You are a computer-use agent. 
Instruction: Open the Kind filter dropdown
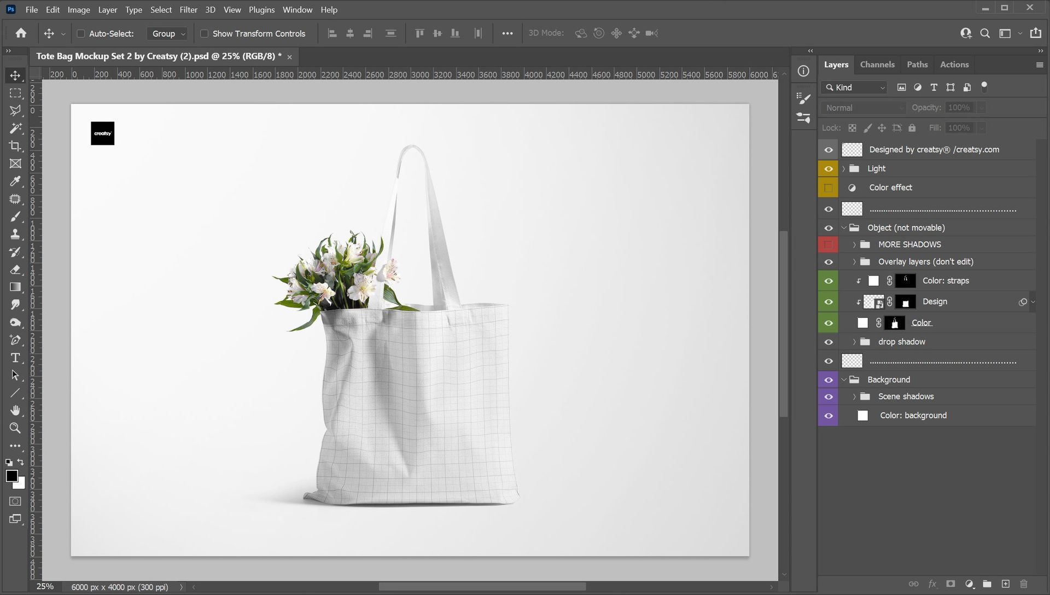pos(853,87)
